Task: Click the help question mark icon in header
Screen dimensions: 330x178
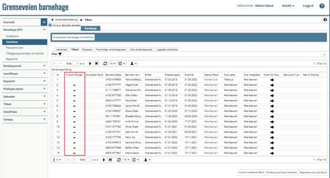Action: tap(322, 6)
